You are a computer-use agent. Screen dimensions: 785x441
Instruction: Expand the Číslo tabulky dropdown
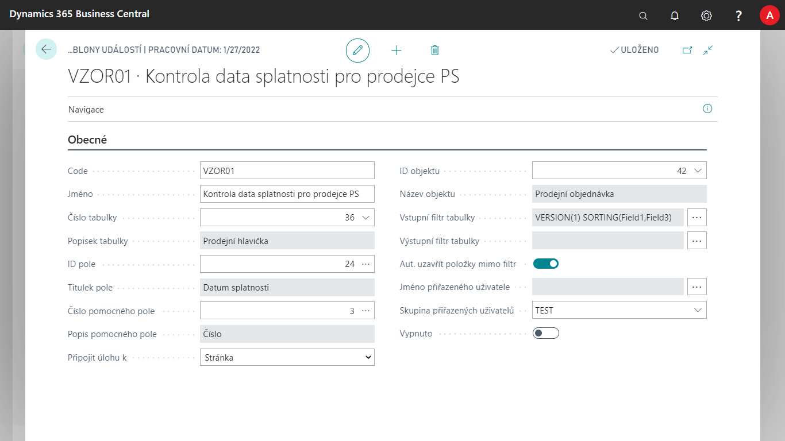point(365,218)
